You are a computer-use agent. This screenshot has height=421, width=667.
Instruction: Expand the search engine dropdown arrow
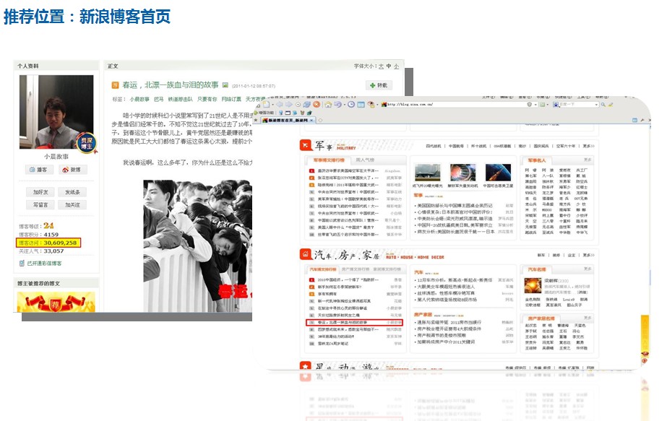597,104
